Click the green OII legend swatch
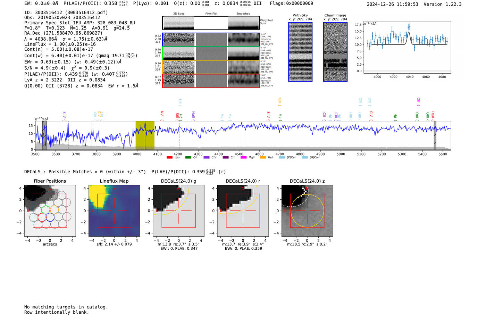This screenshot has height=331, width=486. (188, 157)
